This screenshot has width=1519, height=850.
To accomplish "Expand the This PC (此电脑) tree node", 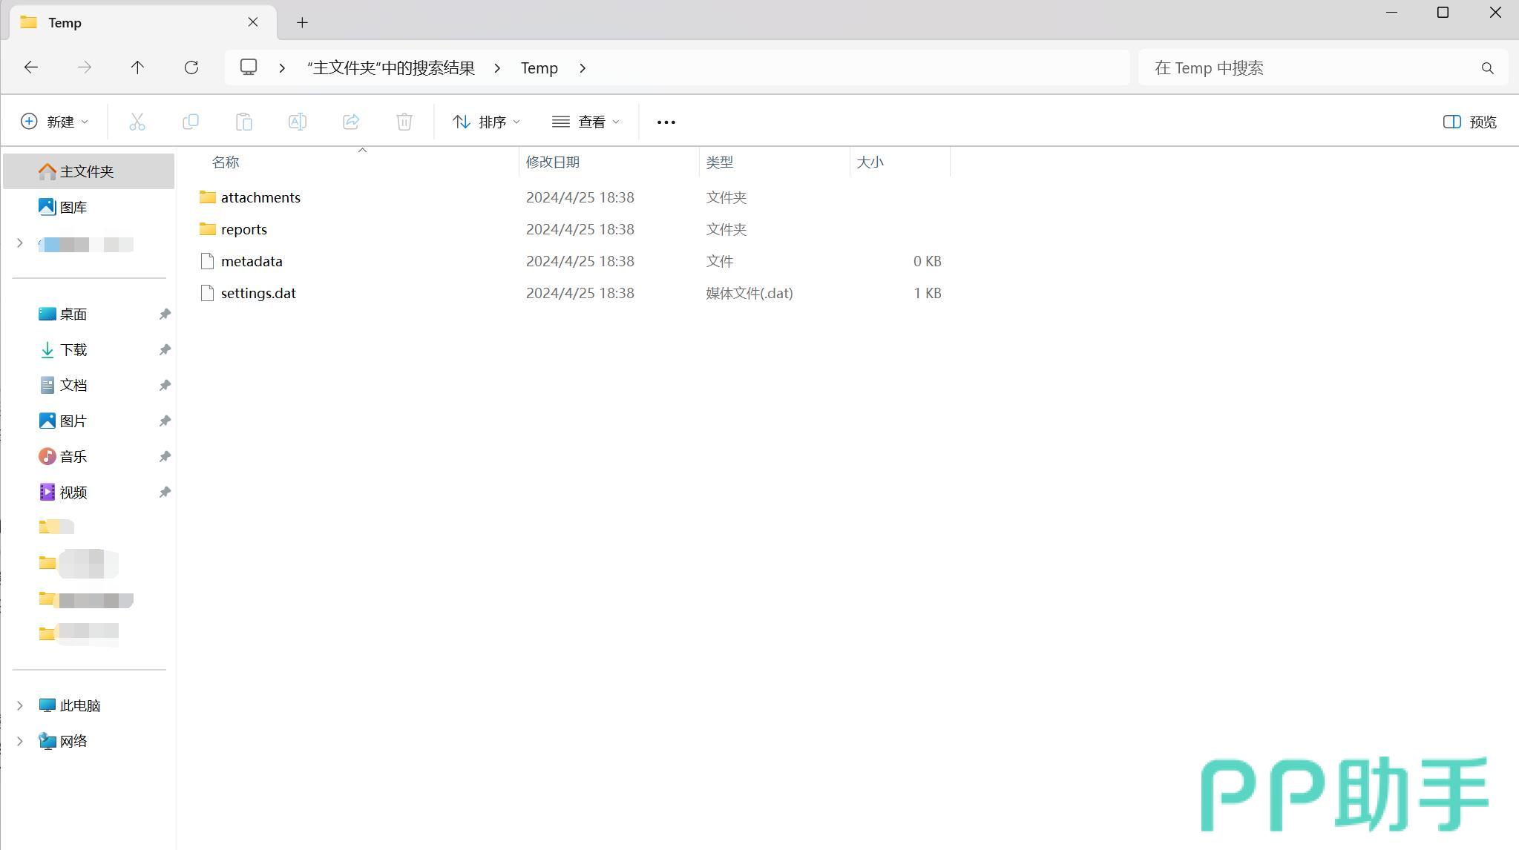I will tap(20, 705).
